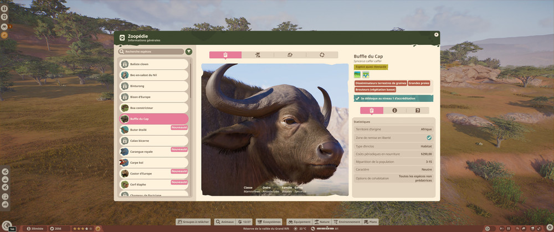
Task: Close the Zoopédie window
Action: 437,34
